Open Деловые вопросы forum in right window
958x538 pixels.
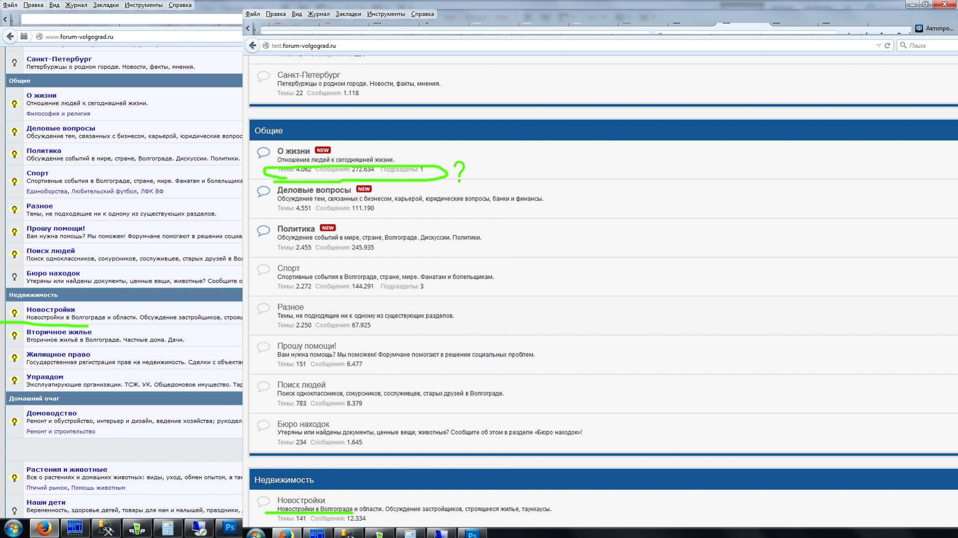[314, 190]
